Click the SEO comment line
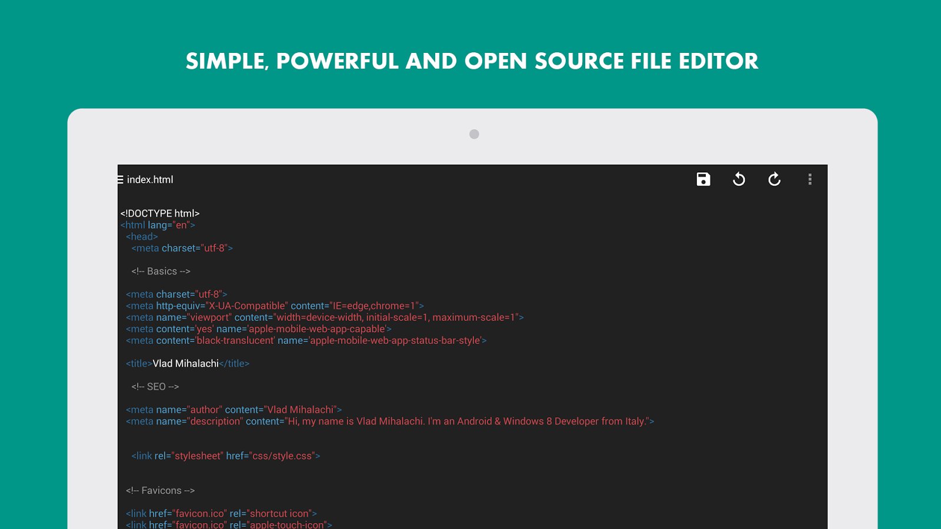Image resolution: width=941 pixels, height=529 pixels. point(155,387)
